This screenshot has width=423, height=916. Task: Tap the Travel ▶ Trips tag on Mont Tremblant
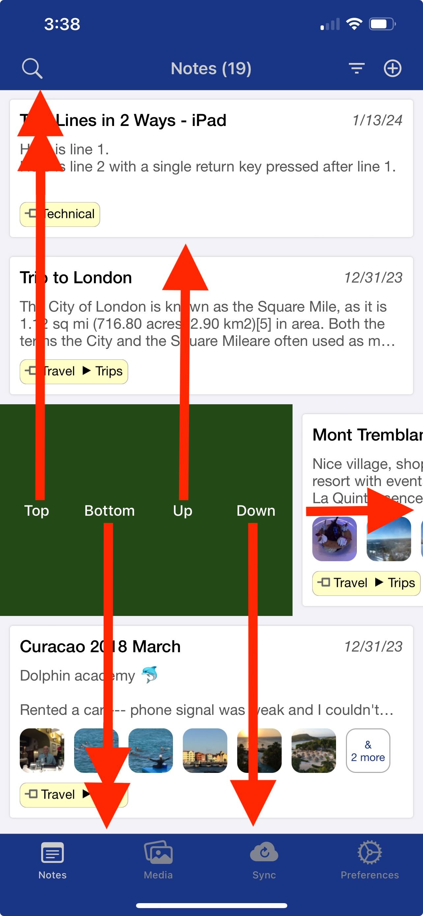[366, 583]
